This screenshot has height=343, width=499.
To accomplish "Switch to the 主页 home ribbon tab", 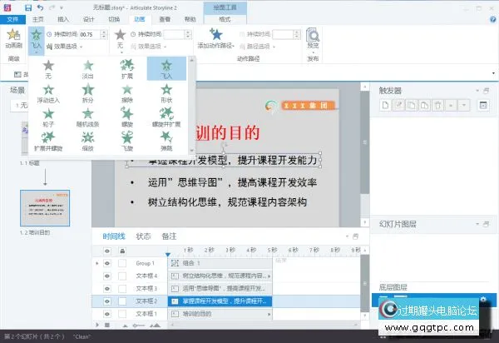I will (x=38, y=19).
